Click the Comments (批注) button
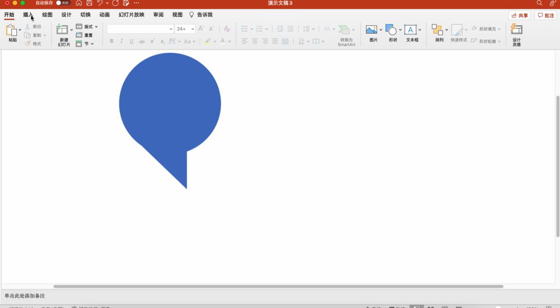Viewport: 560px width, 308px height. [x=546, y=16]
